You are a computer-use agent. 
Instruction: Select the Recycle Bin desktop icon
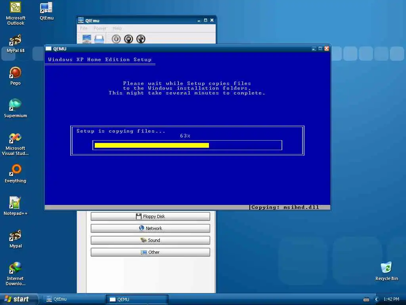387,272
